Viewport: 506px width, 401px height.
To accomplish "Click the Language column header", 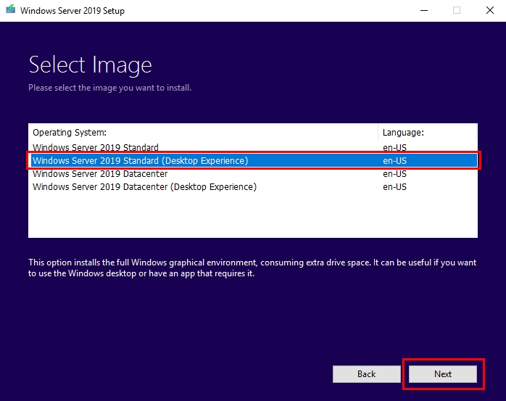I will (427, 133).
